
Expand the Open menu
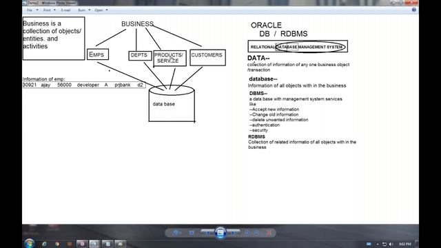click(99, 10)
